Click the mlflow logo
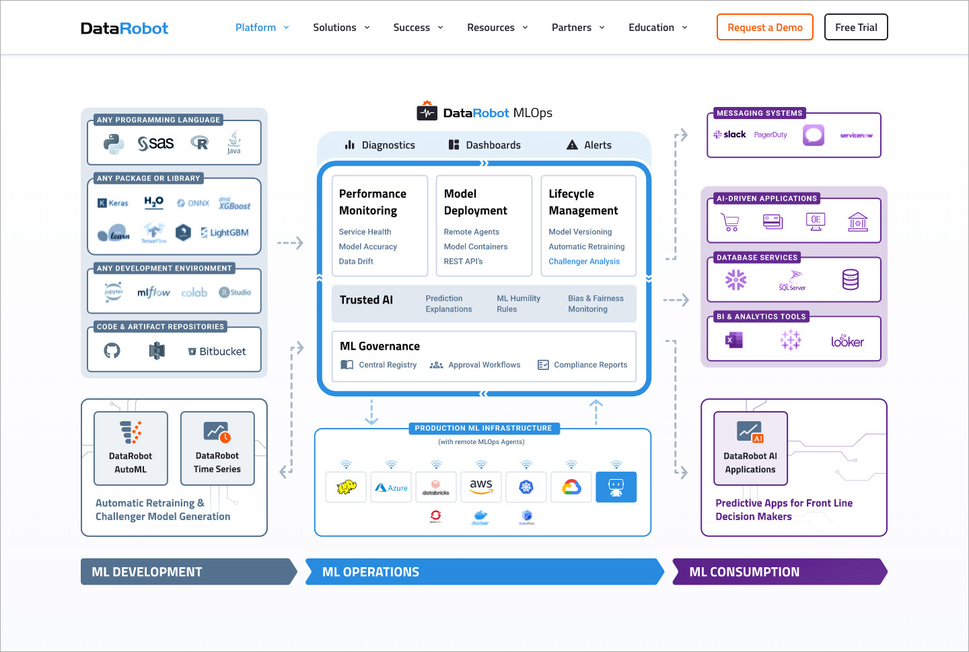Image resolution: width=969 pixels, height=652 pixels. point(153,292)
